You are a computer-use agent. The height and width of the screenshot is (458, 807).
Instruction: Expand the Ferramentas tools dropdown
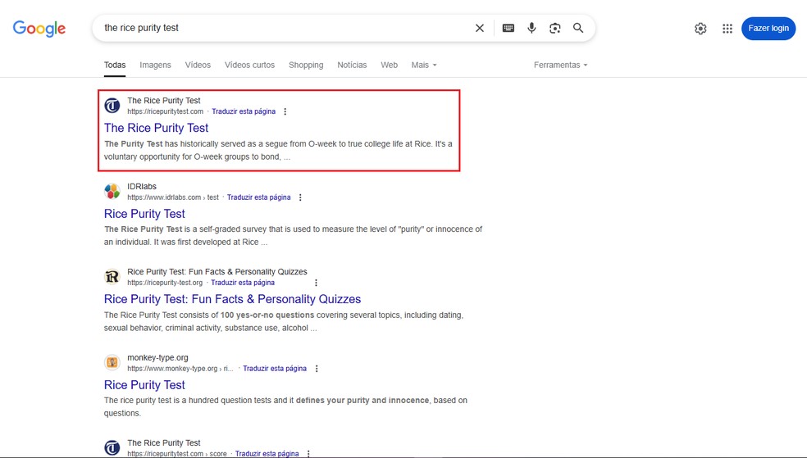coord(560,65)
